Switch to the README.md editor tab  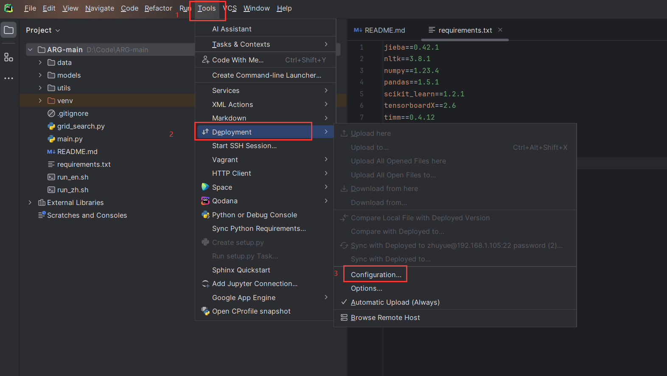(x=380, y=30)
